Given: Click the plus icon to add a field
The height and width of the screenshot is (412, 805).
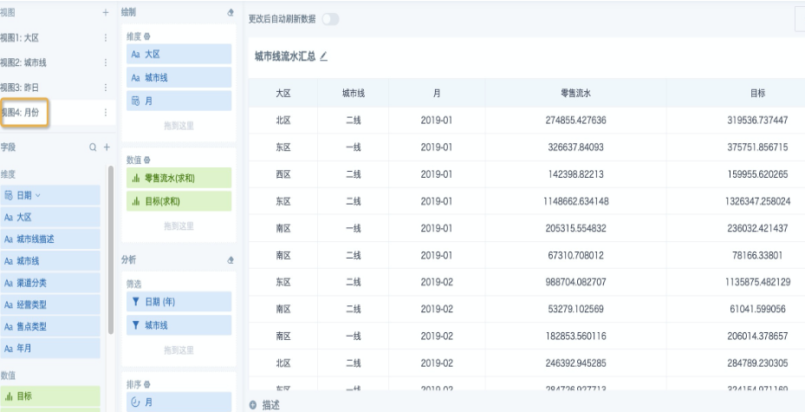Looking at the screenshot, I should [105, 148].
